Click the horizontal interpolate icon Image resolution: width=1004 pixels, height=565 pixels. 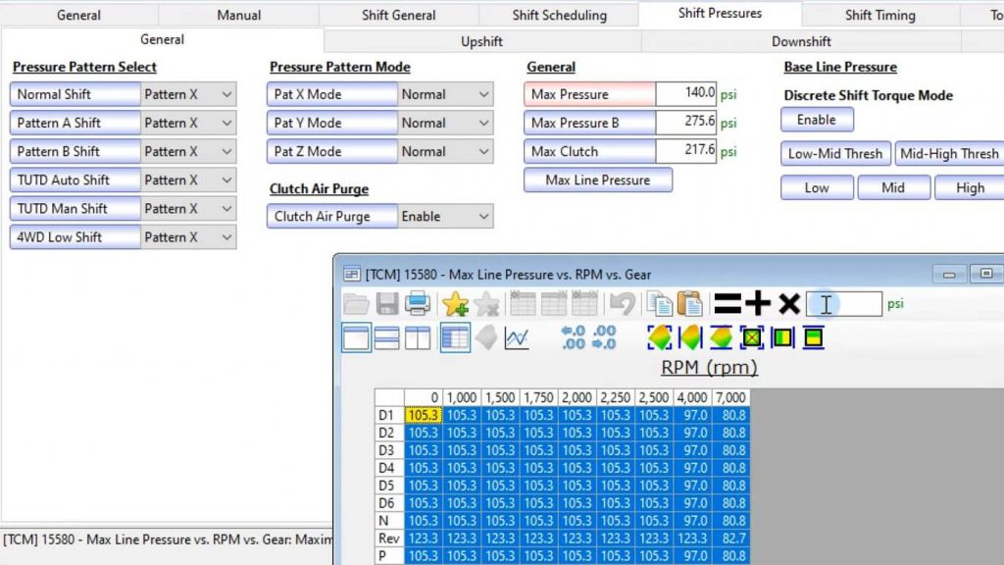tap(690, 337)
